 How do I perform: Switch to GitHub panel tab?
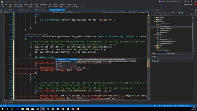click(x=154, y=53)
